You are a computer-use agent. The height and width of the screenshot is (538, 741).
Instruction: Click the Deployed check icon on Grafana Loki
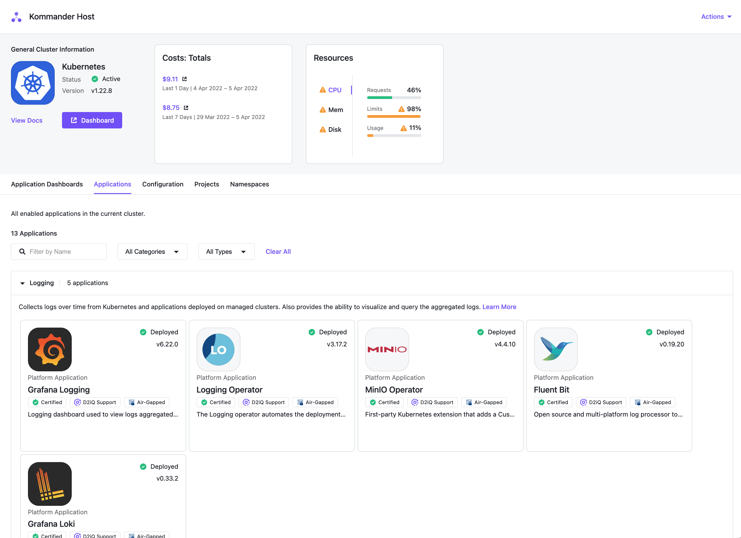(x=143, y=467)
